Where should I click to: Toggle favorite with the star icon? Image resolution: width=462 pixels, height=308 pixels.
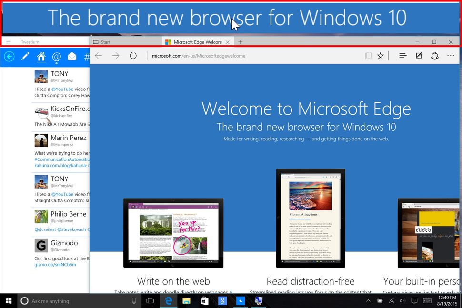point(380,56)
